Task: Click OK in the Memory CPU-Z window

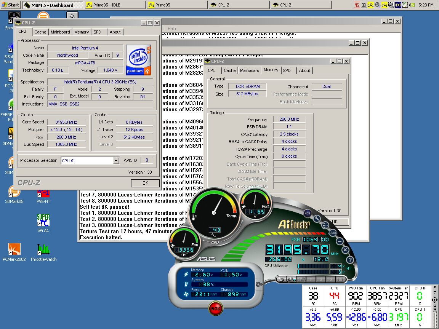Action: pos(335,221)
